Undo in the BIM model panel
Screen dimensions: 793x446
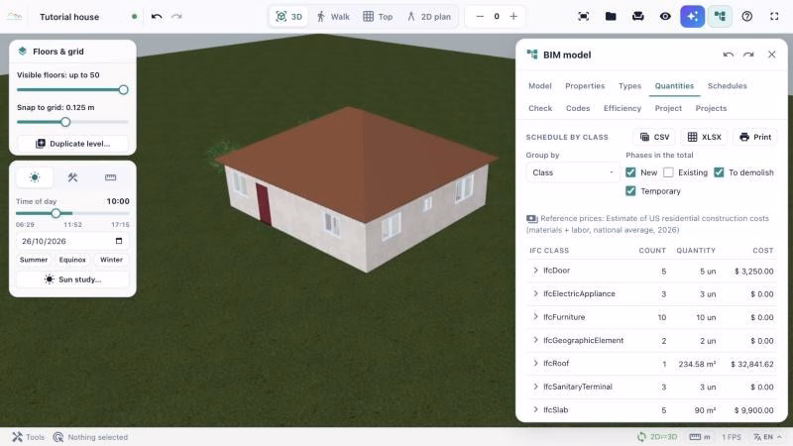[729, 55]
